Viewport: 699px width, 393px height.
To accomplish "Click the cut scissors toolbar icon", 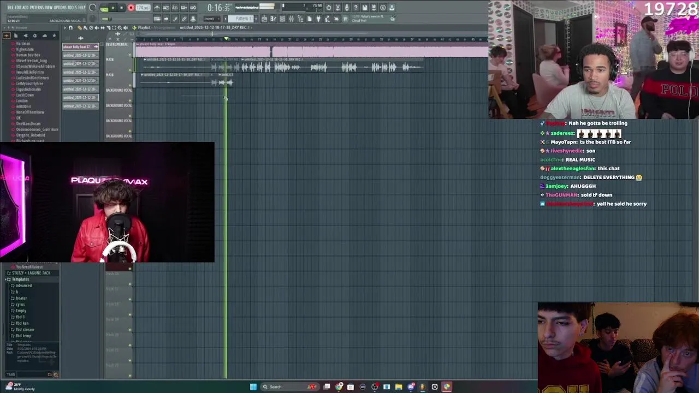I will 337,8.
